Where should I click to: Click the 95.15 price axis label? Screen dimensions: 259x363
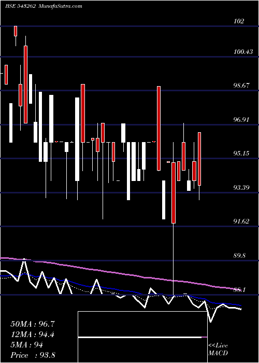(x=241, y=153)
